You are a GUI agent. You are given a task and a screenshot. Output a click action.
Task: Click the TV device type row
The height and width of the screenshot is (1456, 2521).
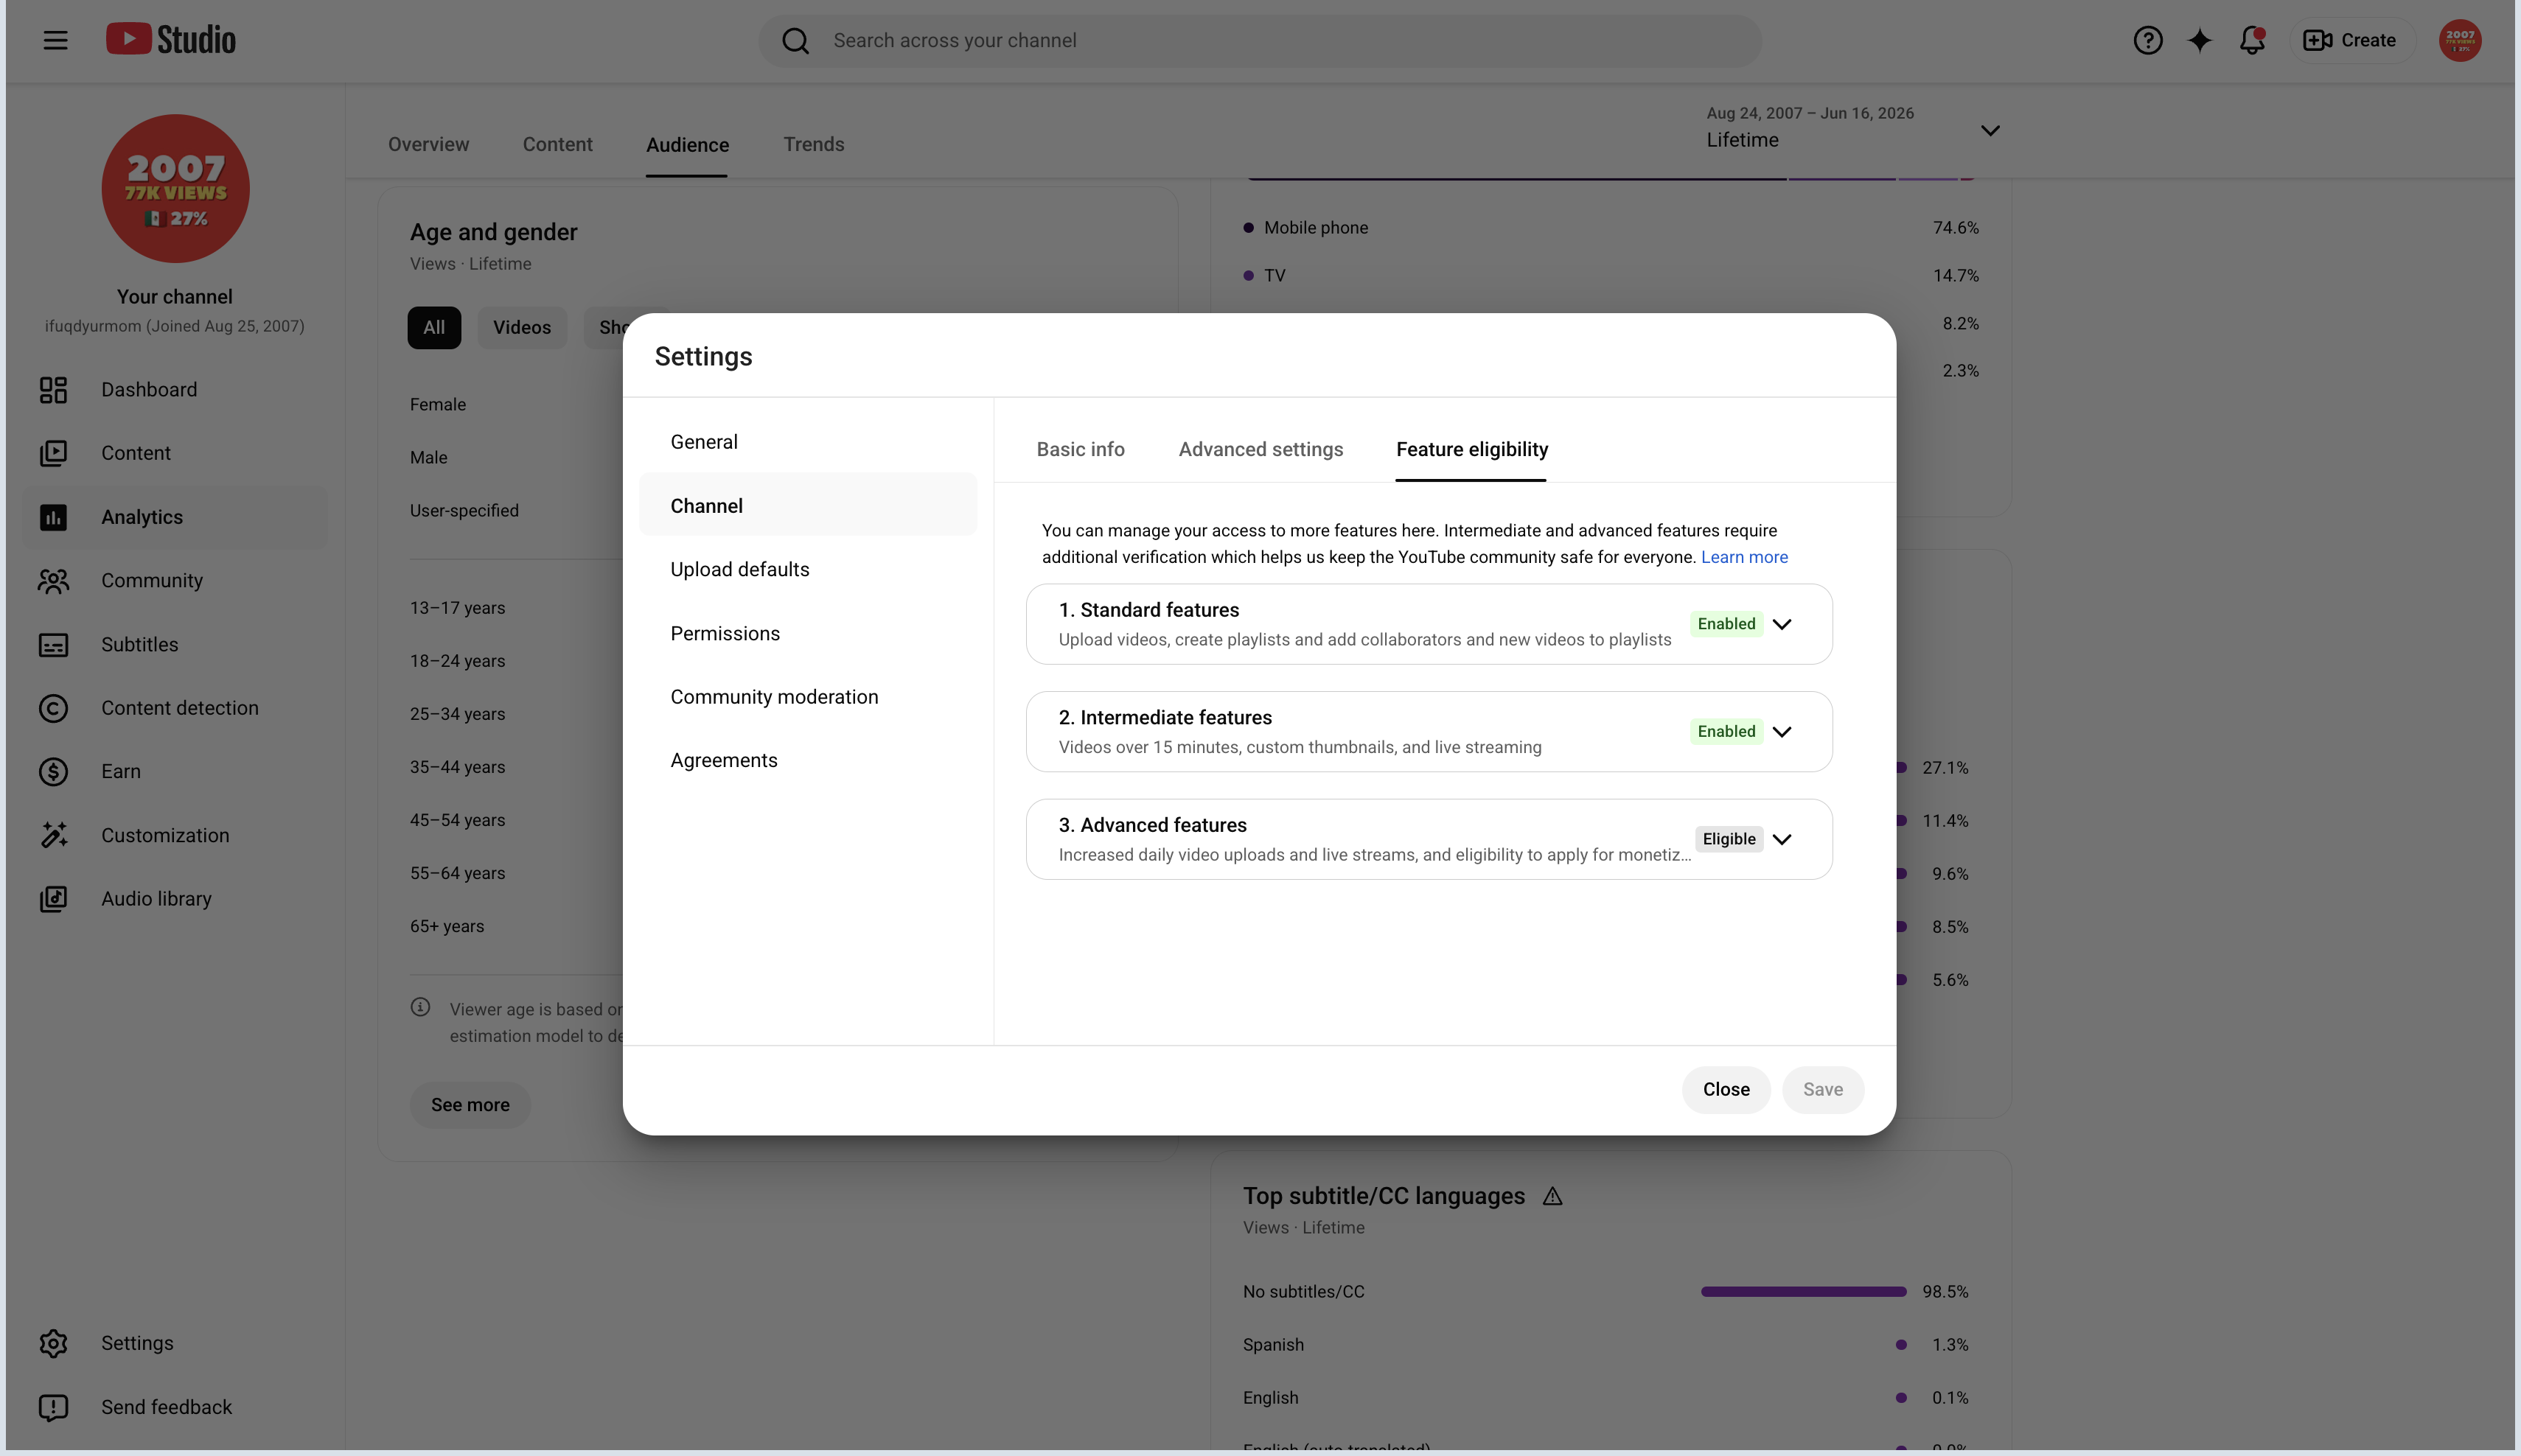click(1611, 275)
